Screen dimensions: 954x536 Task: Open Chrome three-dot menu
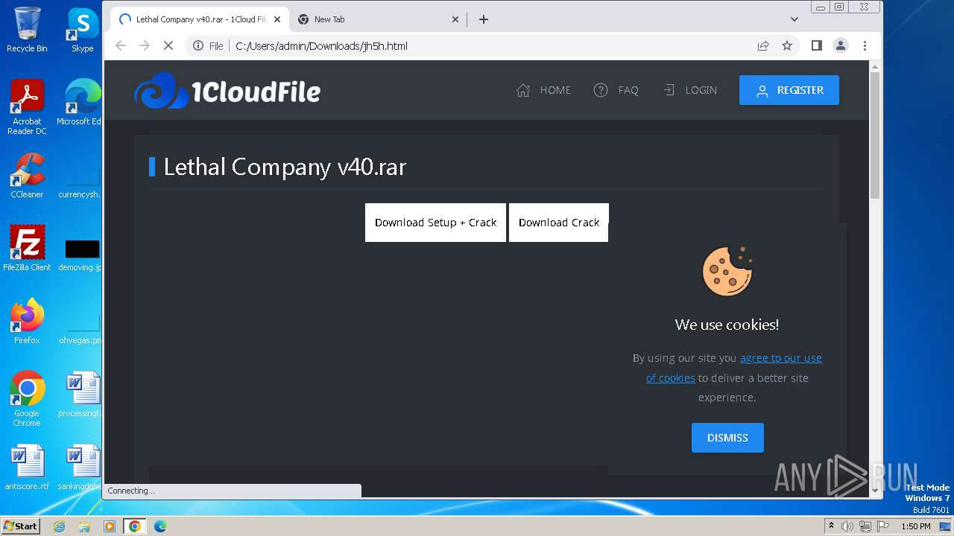(865, 45)
